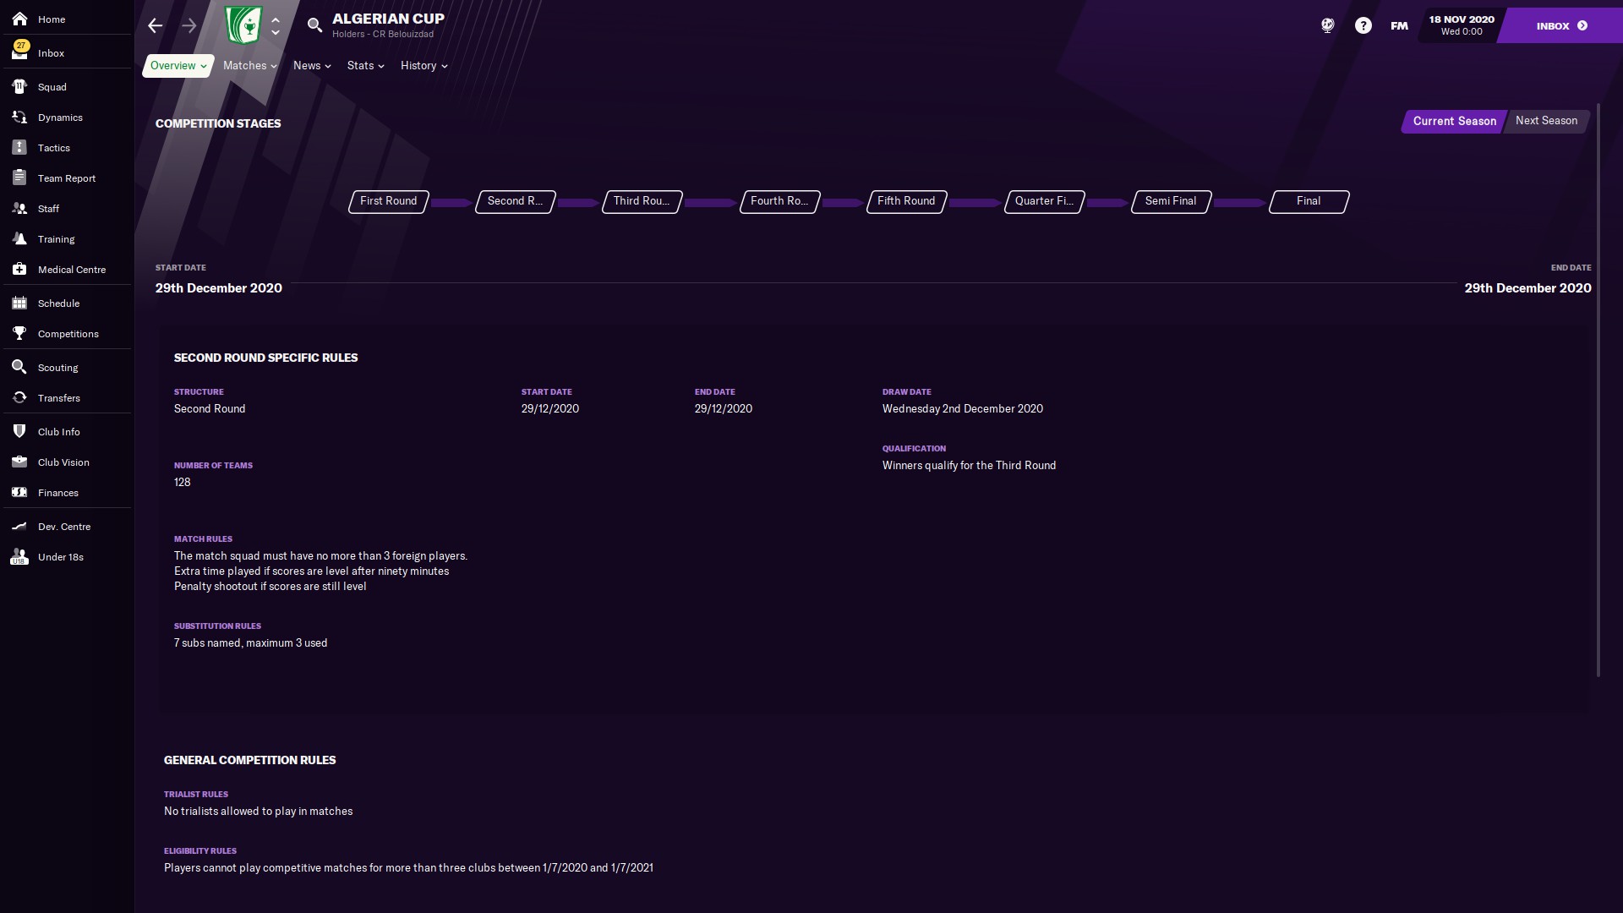Click the Winners qualify for the Third Round text

[x=969, y=466]
